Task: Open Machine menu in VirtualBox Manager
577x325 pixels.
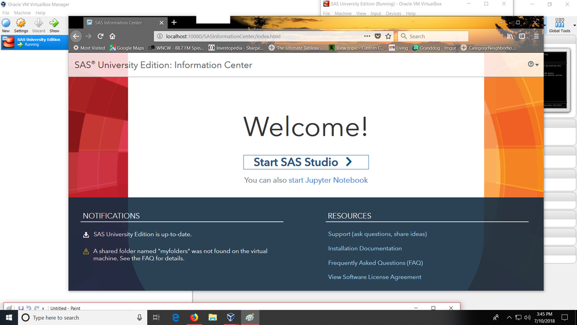Action: [x=23, y=13]
